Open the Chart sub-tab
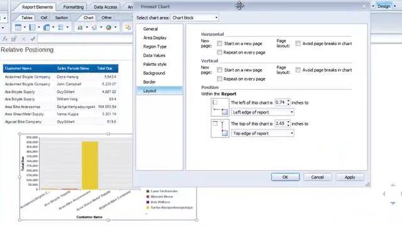Screen dimensions: 402x226 pos(89,18)
